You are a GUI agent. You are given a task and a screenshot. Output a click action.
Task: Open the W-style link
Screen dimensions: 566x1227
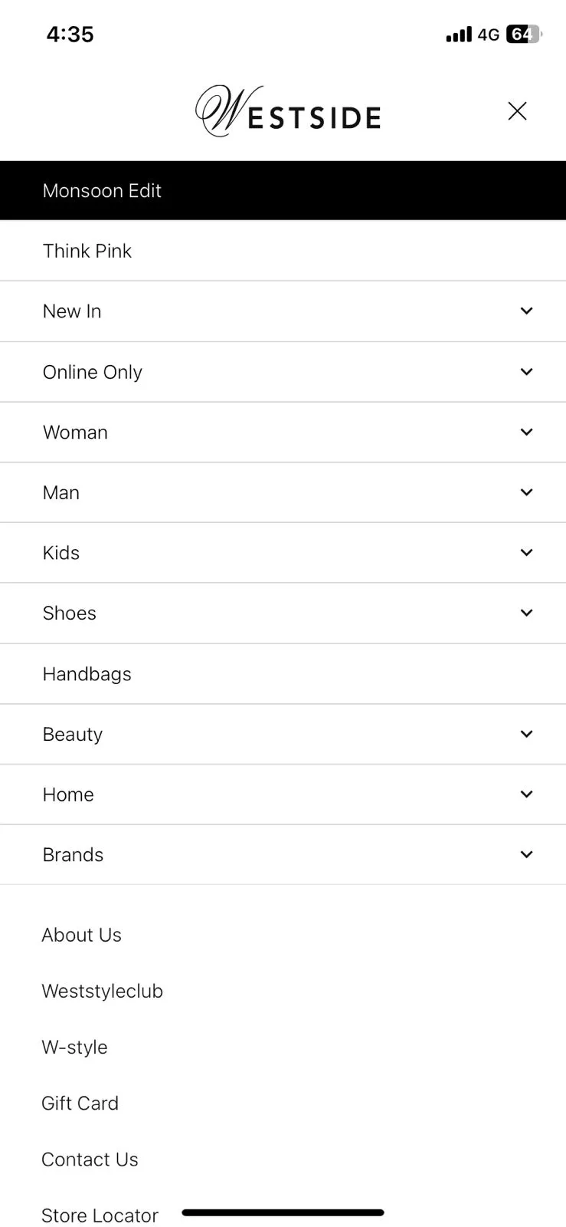click(74, 1047)
